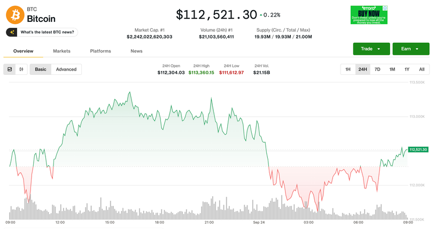
Task: Select the 1Y time range
Action: click(407, 69)
